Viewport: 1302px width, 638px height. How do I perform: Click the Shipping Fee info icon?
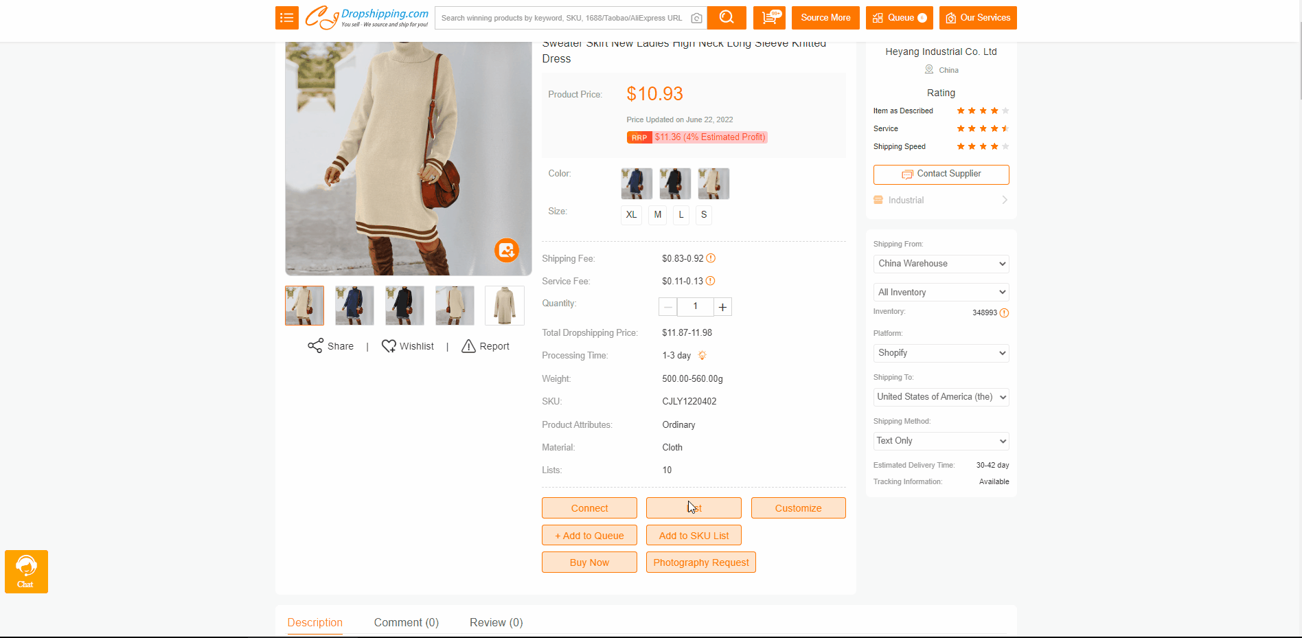(x=711, y=259)
